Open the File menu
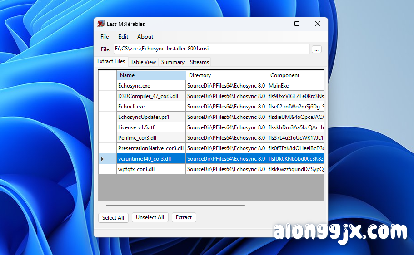 click(x=105, y=37)
